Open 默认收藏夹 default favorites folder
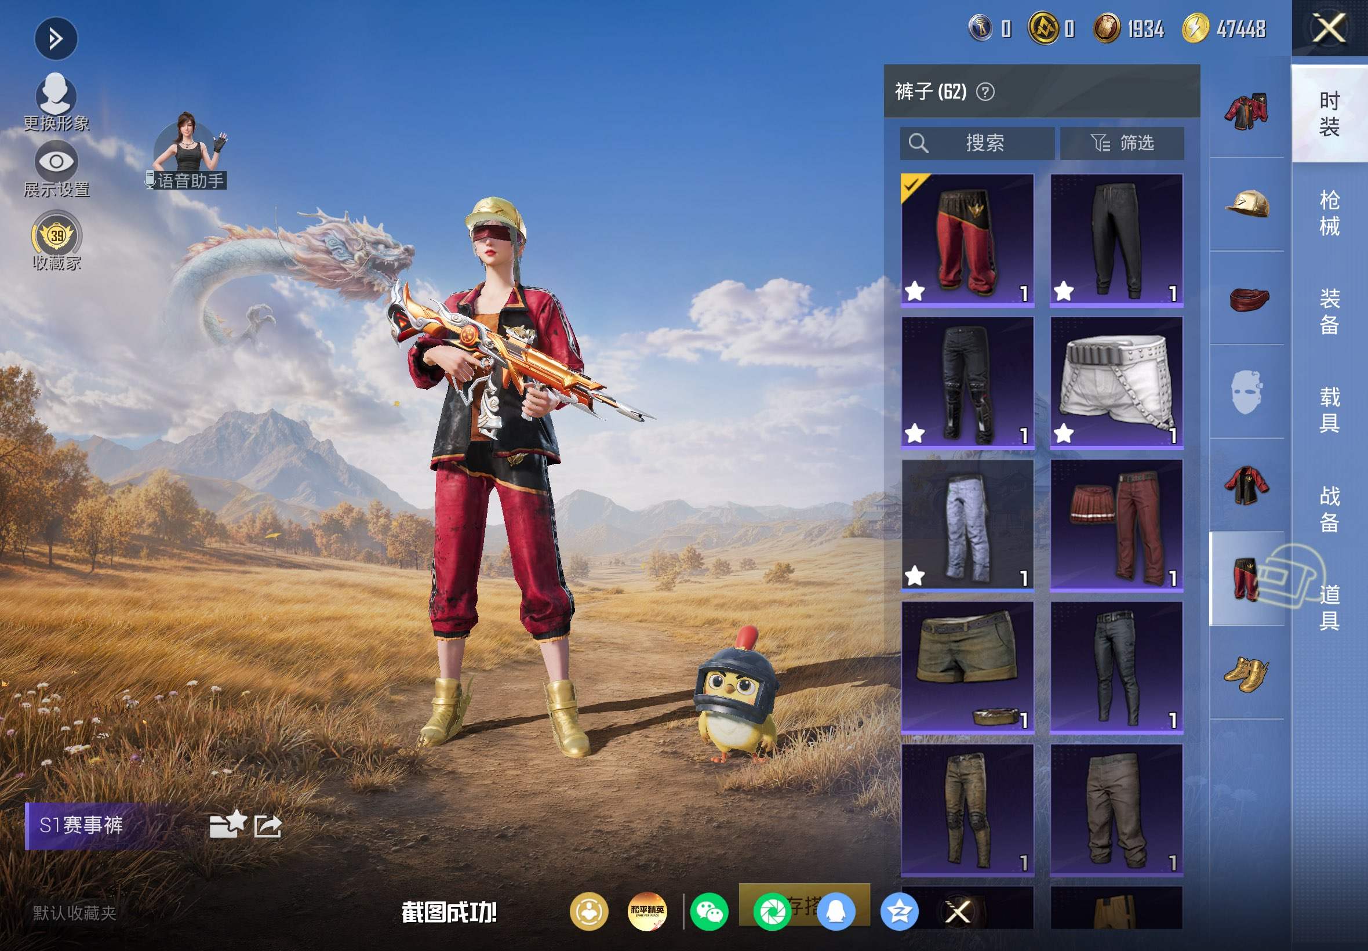The height and width of the screenshot is (951, 1368). (74, 913)
